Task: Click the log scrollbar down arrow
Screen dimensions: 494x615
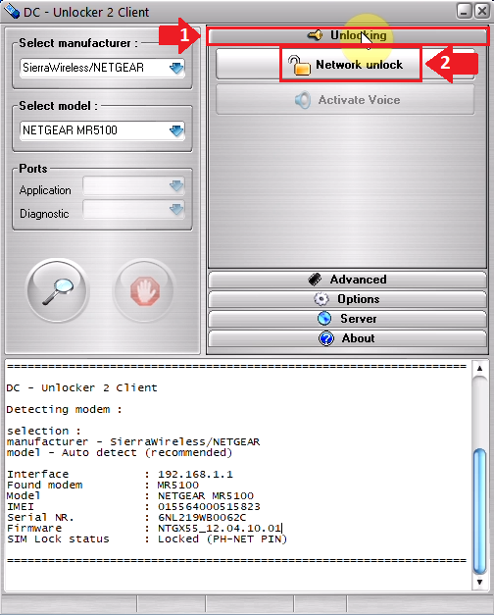Action: tap(479, 582)
